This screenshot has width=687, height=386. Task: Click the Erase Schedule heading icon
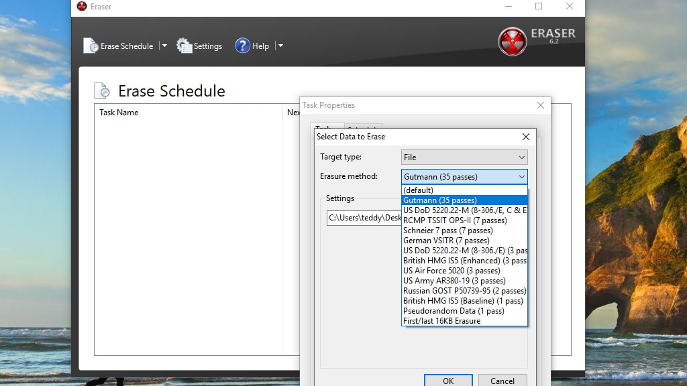102,90
